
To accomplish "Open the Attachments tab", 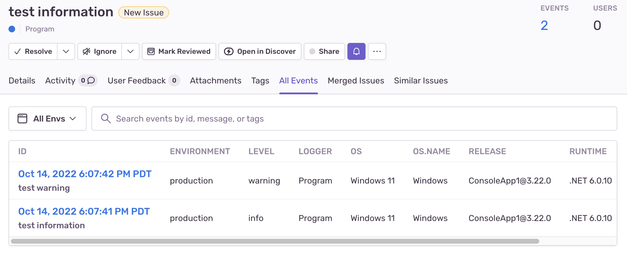I will (x=215, y=80).
